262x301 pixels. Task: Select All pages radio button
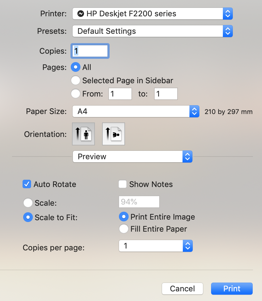75,67
